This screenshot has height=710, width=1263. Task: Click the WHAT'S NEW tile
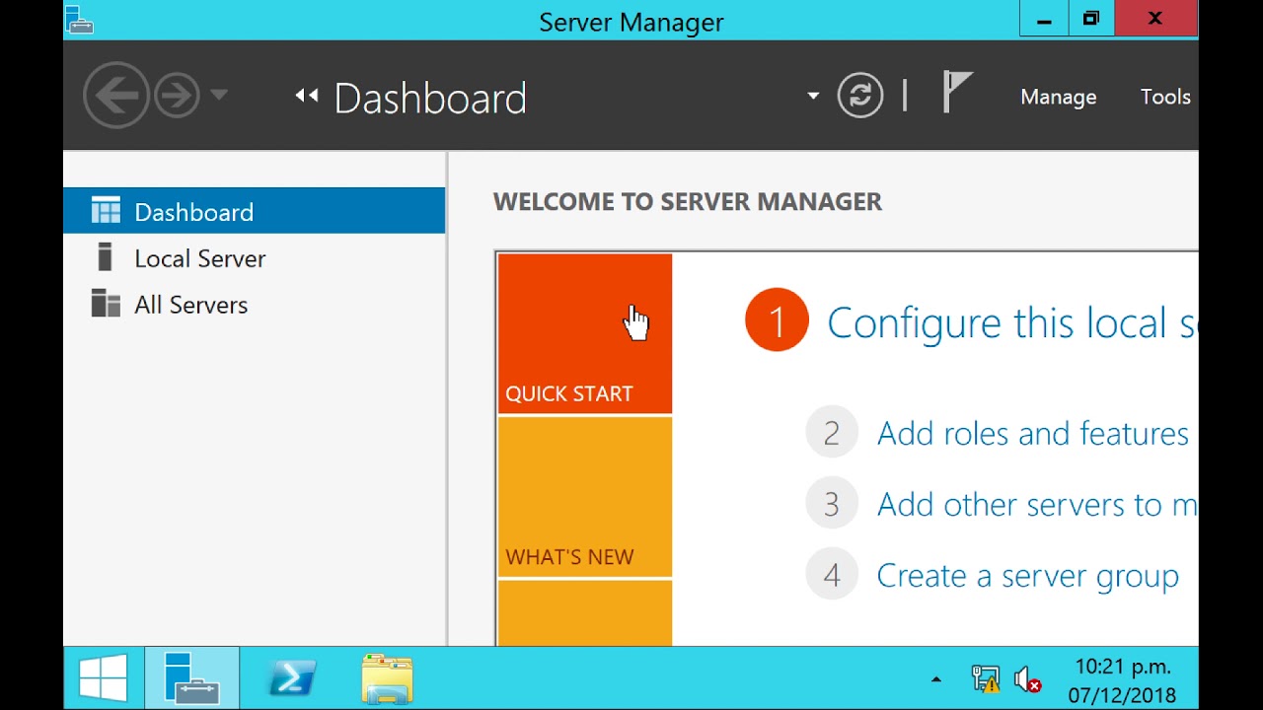click(585, 497)
